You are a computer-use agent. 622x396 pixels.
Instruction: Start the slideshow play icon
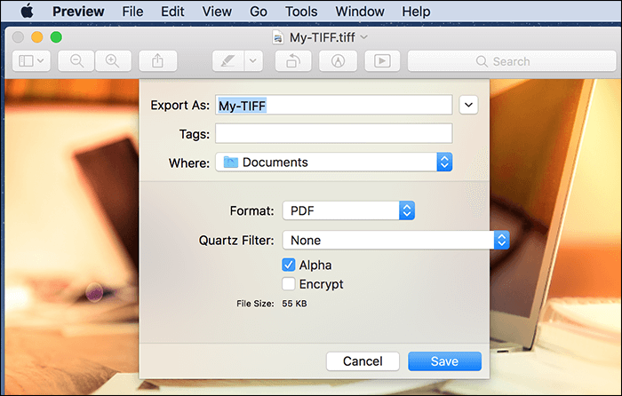(x=382, y=61)
